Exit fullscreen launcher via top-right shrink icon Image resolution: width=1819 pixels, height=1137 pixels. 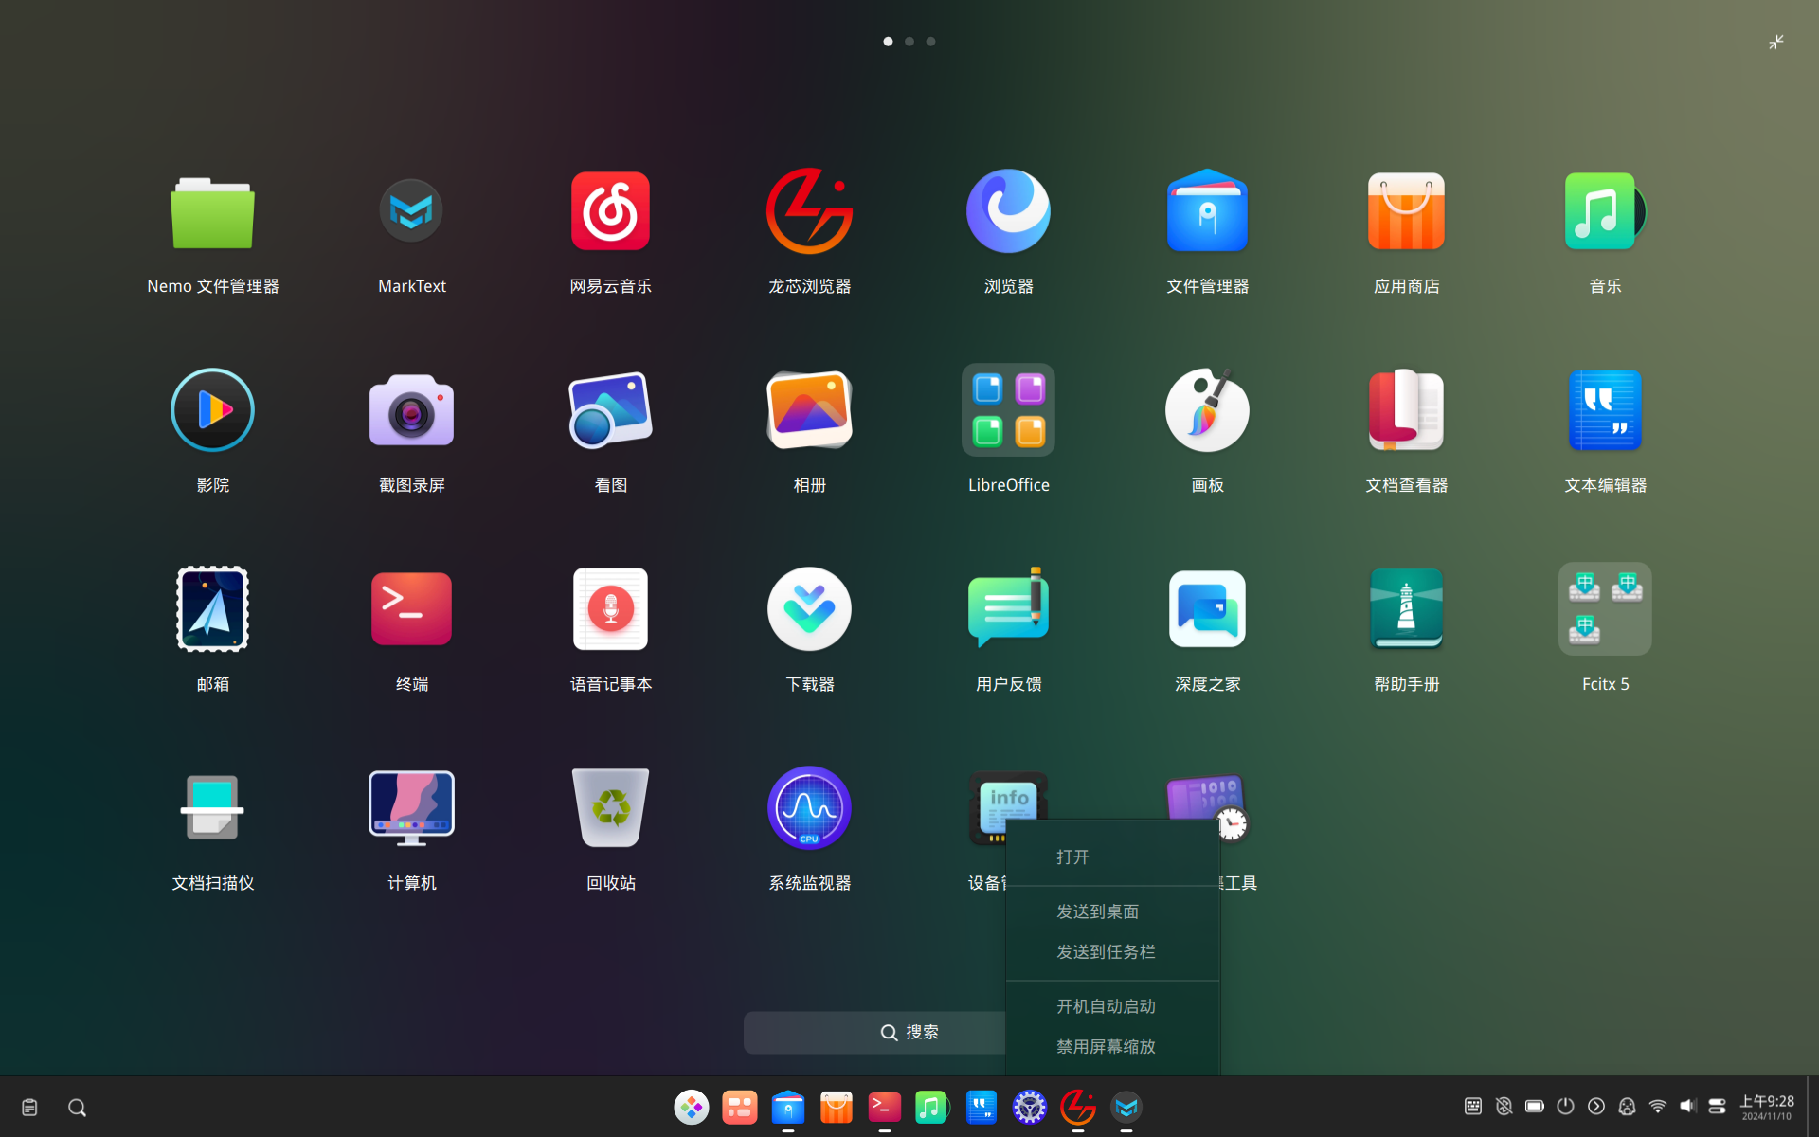(x=1776, y=43)
